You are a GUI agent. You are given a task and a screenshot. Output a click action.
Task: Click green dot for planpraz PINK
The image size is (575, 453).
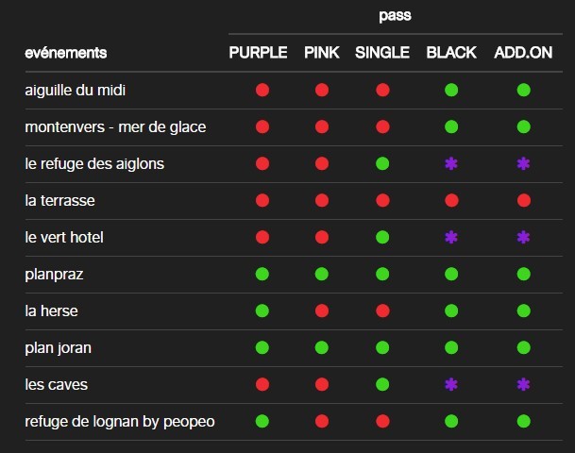(x=322, y=274)
